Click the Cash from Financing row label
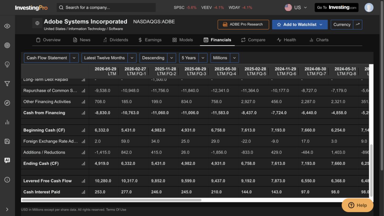This screenshot has width=384, height=216. (44, 113)
